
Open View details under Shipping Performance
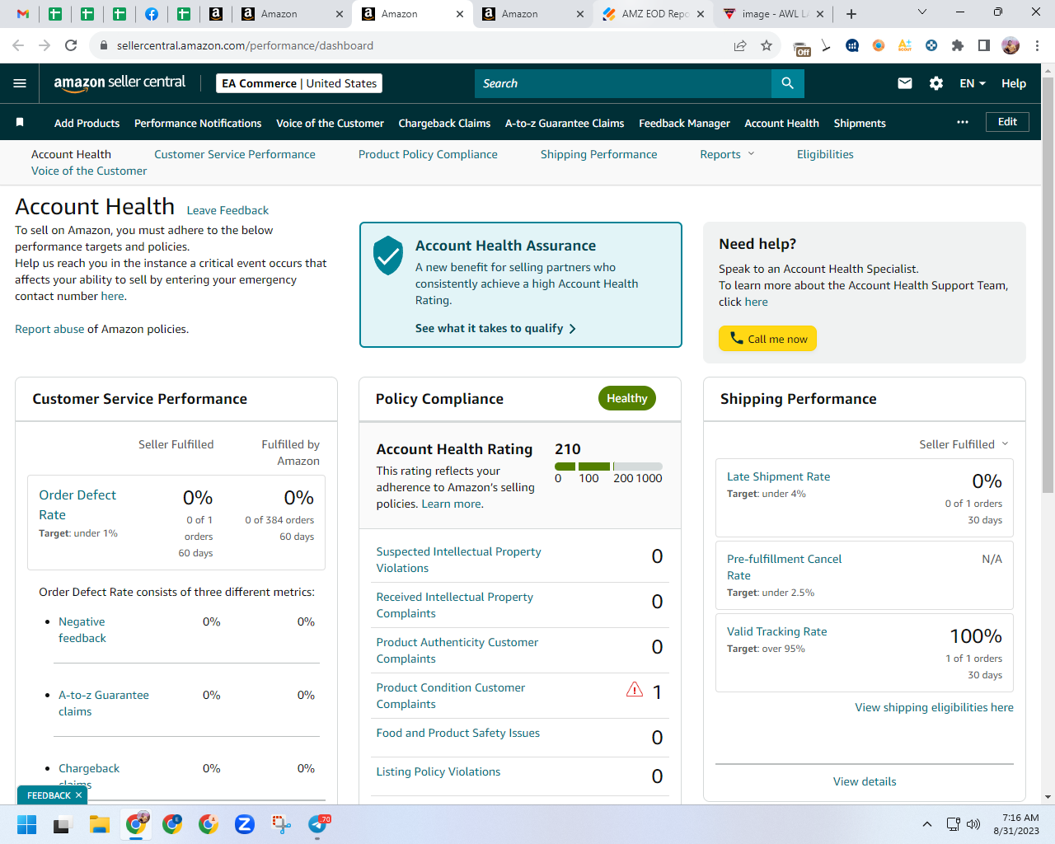click(865, 781)
